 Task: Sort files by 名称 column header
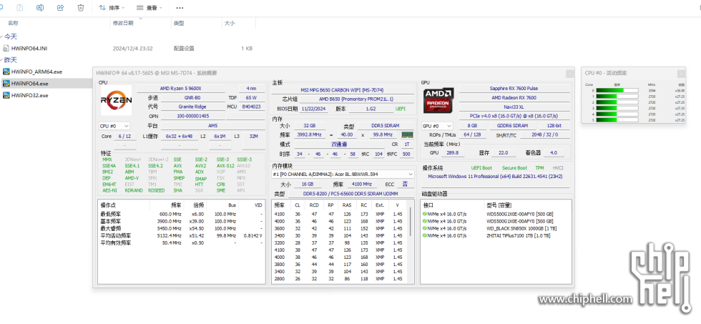13,23
